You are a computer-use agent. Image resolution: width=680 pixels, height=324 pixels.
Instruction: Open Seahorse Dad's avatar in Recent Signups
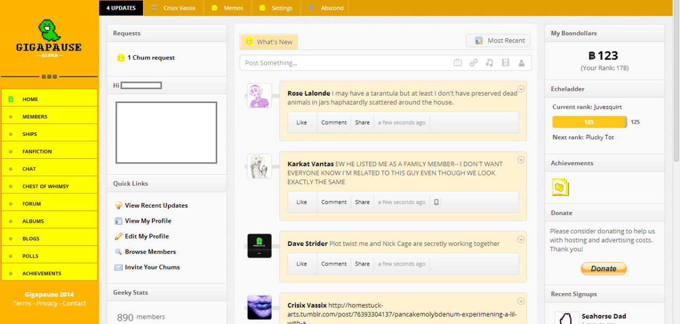click(567, 318)
